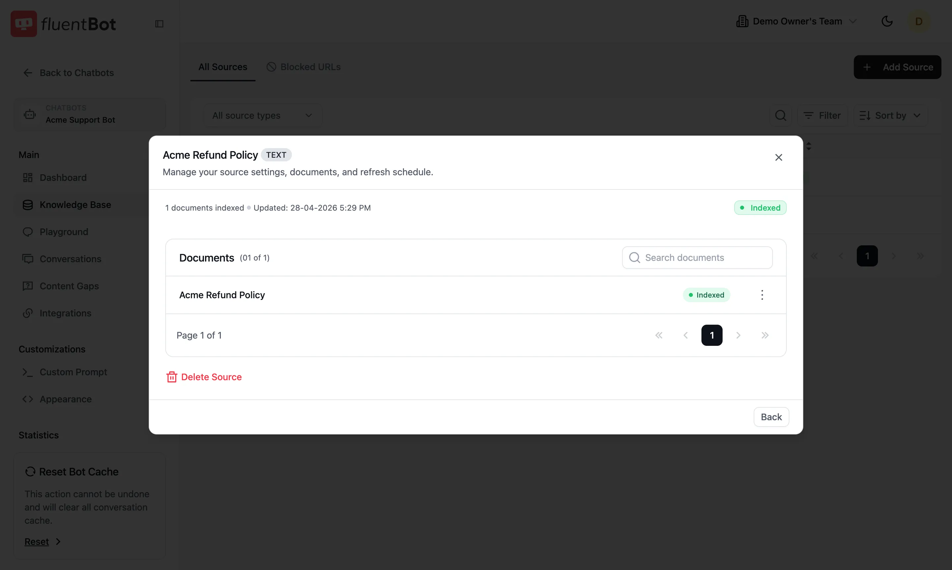
Task: Click the Add Source button
Action: 897,67
